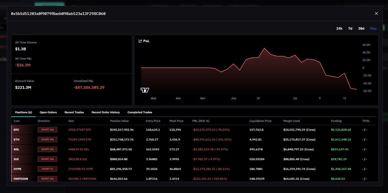
Task: Switch to the Recent Trades tab
Action: pos(74,112)
